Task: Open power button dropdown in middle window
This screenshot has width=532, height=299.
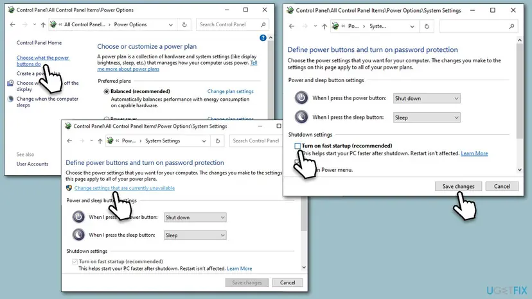Action: 195,218
